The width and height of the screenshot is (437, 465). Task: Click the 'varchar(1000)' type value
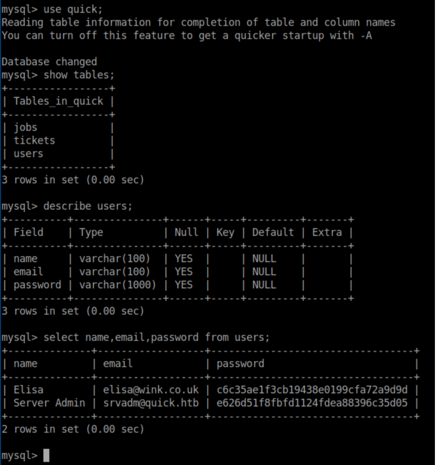(118, 285)
